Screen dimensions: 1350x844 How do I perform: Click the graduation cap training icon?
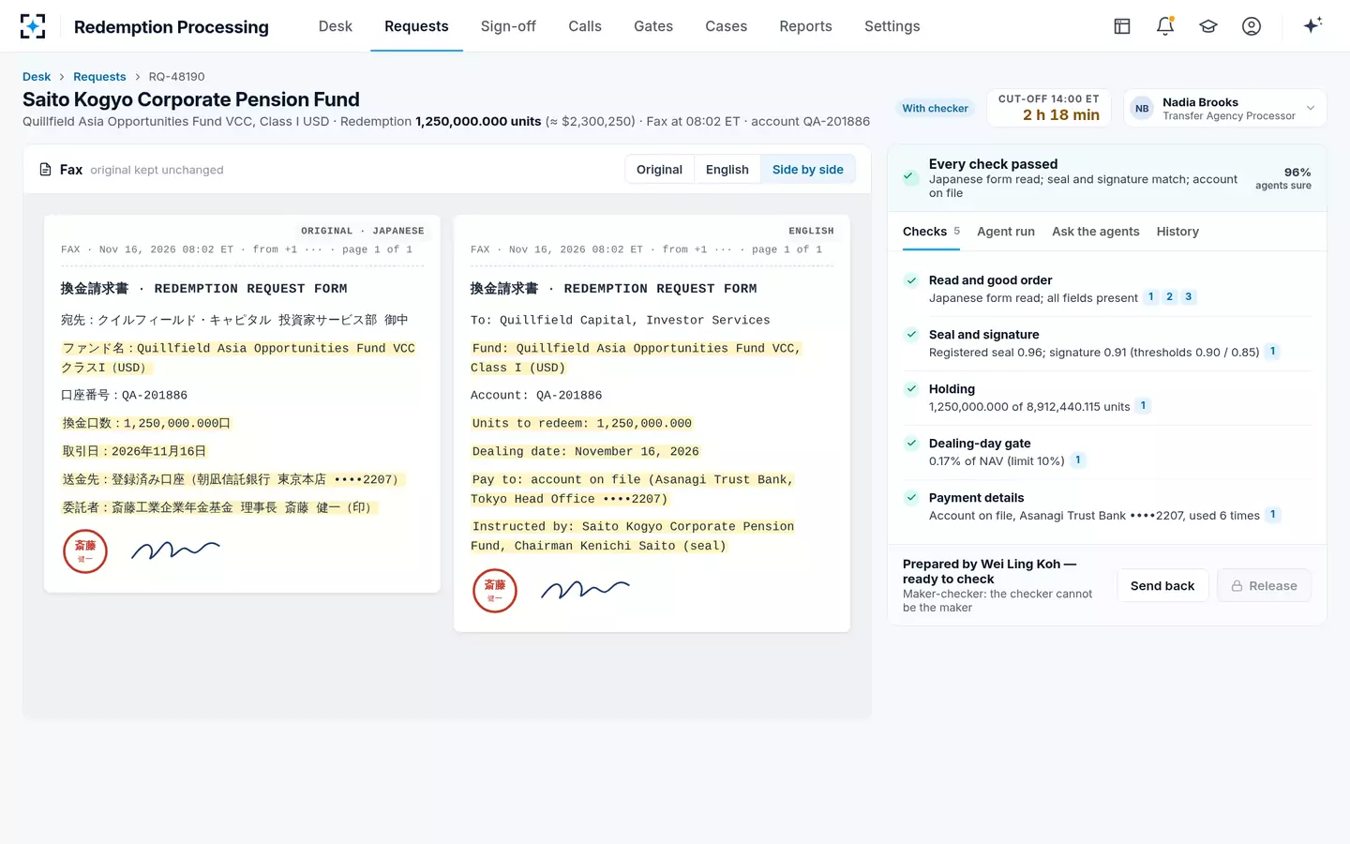pyautogui.click(x=1208, y=26)
